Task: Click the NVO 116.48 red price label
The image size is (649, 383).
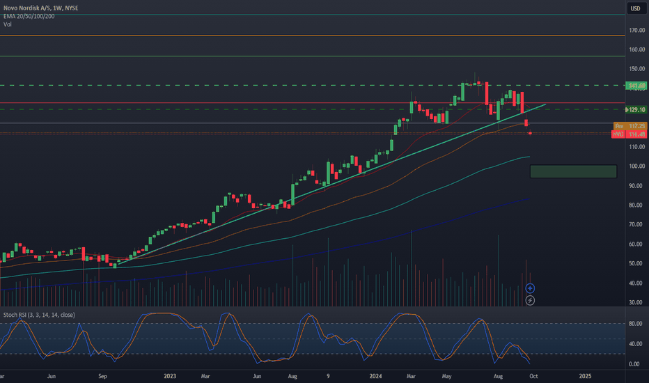Action: [x=629, y=134]
